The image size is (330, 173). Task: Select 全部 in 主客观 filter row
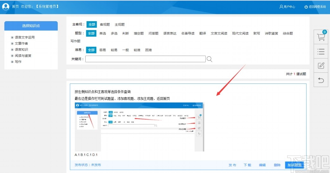coord(92,24)
